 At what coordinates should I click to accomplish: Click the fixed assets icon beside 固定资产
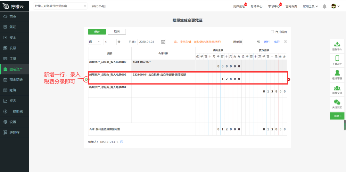5,69
